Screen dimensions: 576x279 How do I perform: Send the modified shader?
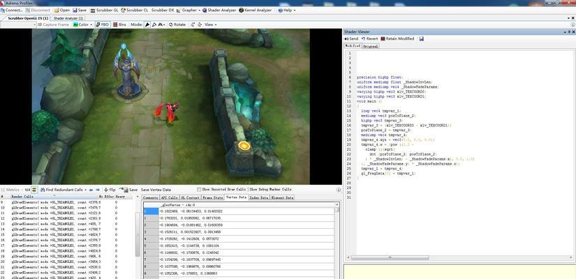coord(351,38)
